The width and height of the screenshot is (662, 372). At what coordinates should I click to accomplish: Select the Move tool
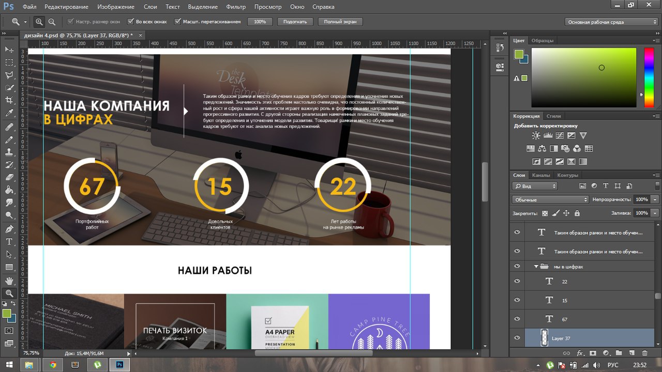click(9, 49)
